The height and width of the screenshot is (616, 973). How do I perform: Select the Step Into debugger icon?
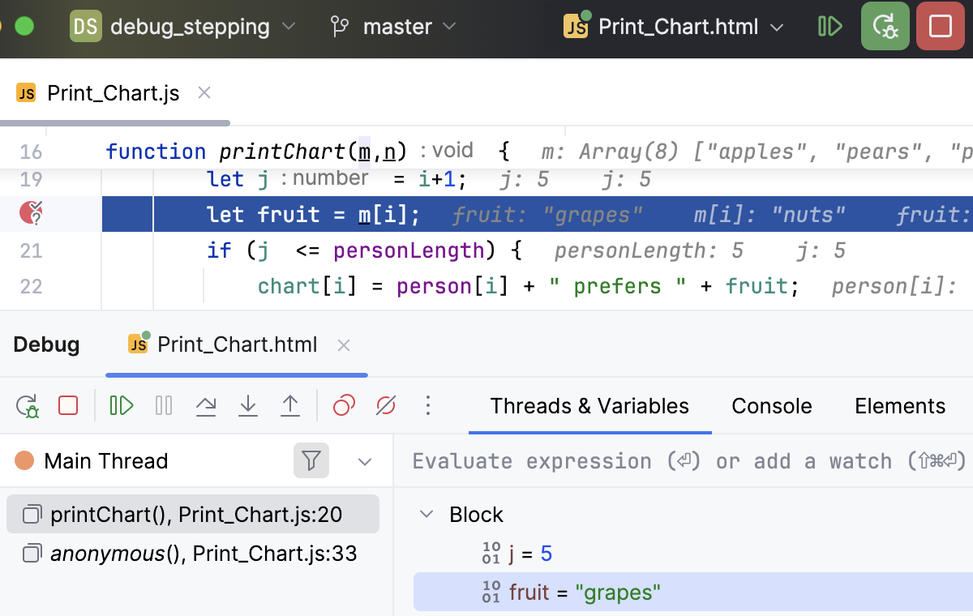pyautogui.click(x=247, y=405)
